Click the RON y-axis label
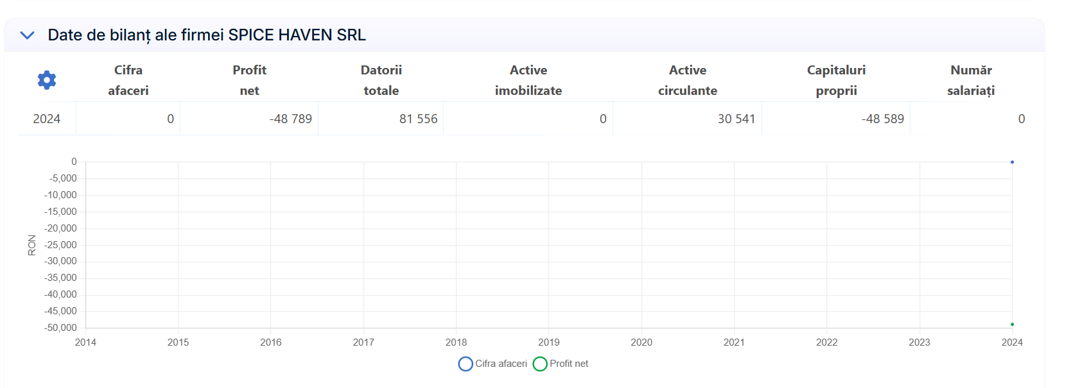Screen dimensions: 1080x388 point(31,245)
